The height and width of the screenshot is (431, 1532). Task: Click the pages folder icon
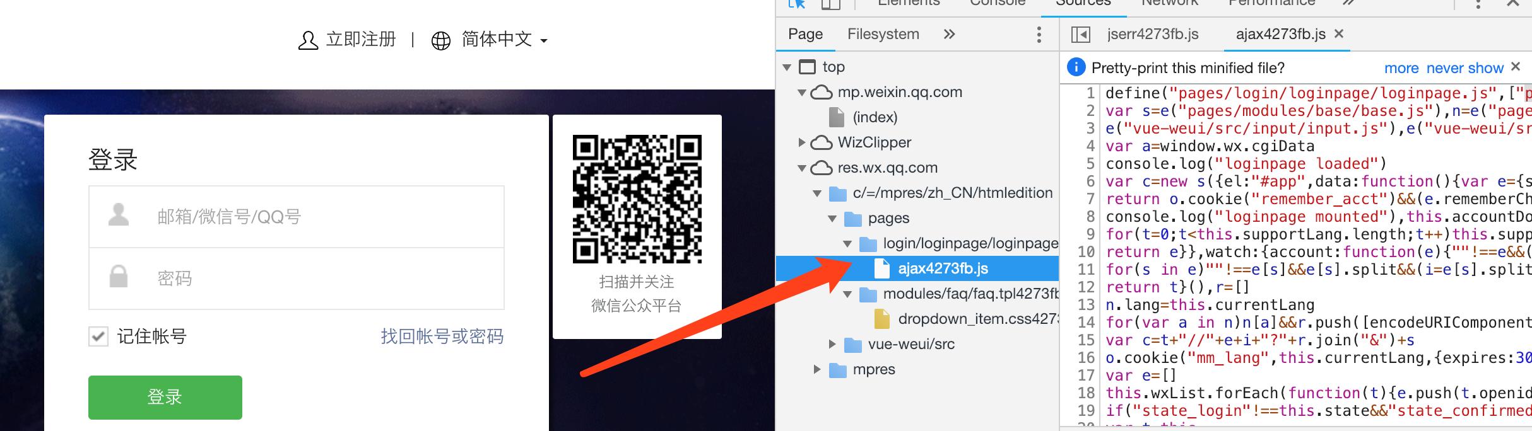(853, 219)
